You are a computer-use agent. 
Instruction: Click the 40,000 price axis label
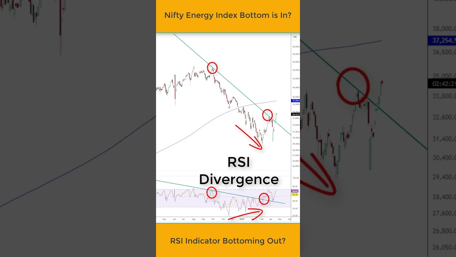pyautogui.click(x=296, y=87)
